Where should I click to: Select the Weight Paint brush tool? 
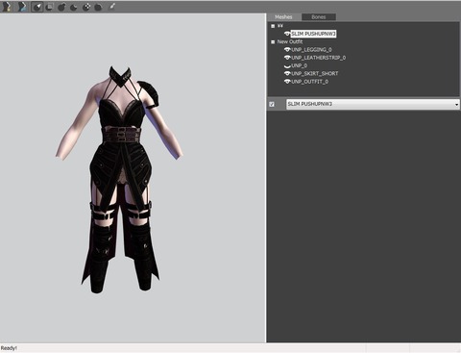click(111, 7)
